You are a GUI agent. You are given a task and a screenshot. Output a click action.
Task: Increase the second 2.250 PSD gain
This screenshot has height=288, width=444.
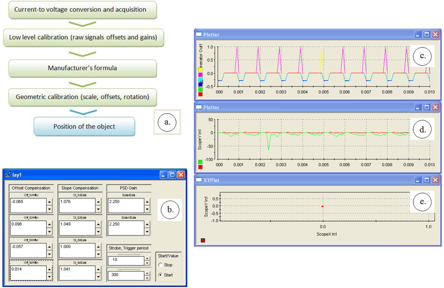(x=147, y=225)
